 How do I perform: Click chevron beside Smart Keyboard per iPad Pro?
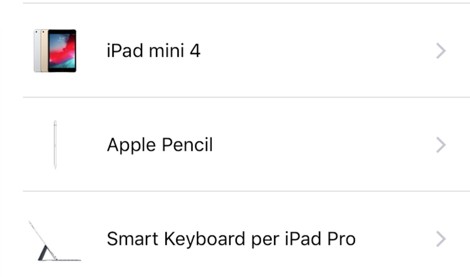tap(441, 239)
